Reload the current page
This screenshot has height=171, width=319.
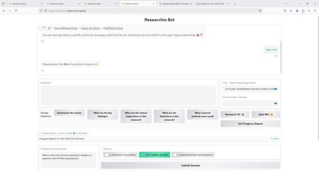click(16, 11)
